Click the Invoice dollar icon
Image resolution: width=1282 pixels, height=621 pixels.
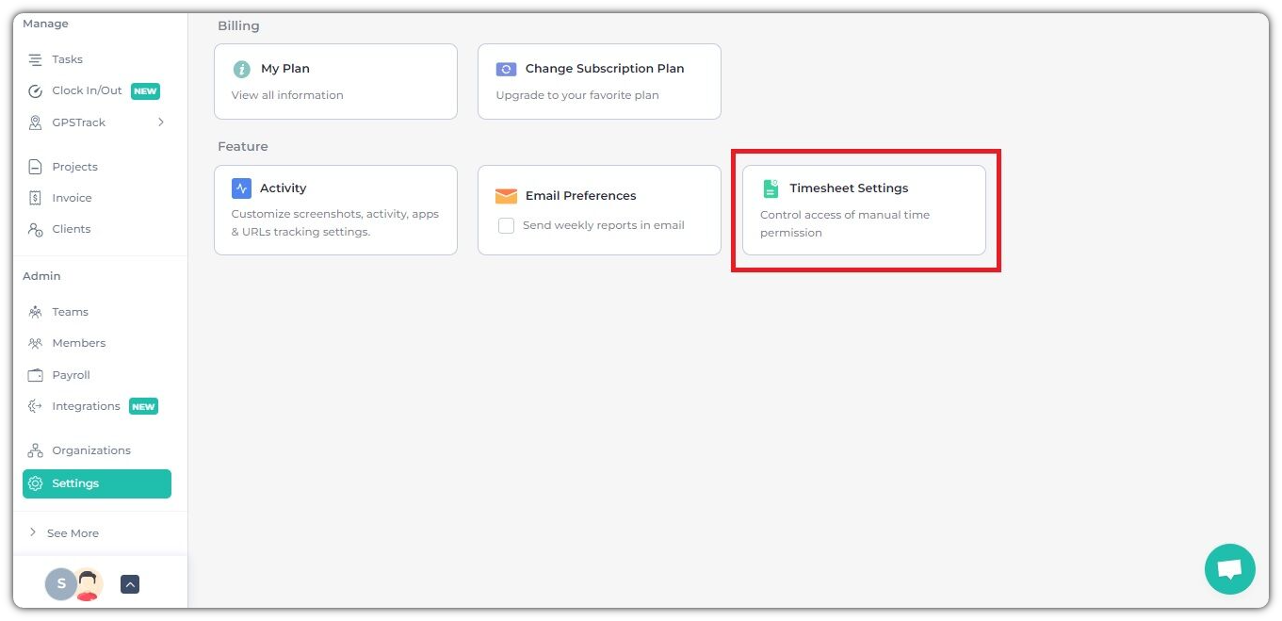click(36, 198)
